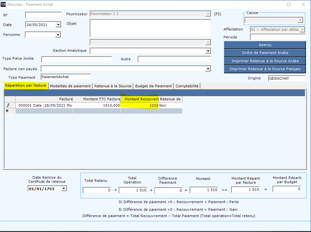This screenshot has height=232, width=311.
Task: Switch to Répartition par facture tab
Action: 25,85
